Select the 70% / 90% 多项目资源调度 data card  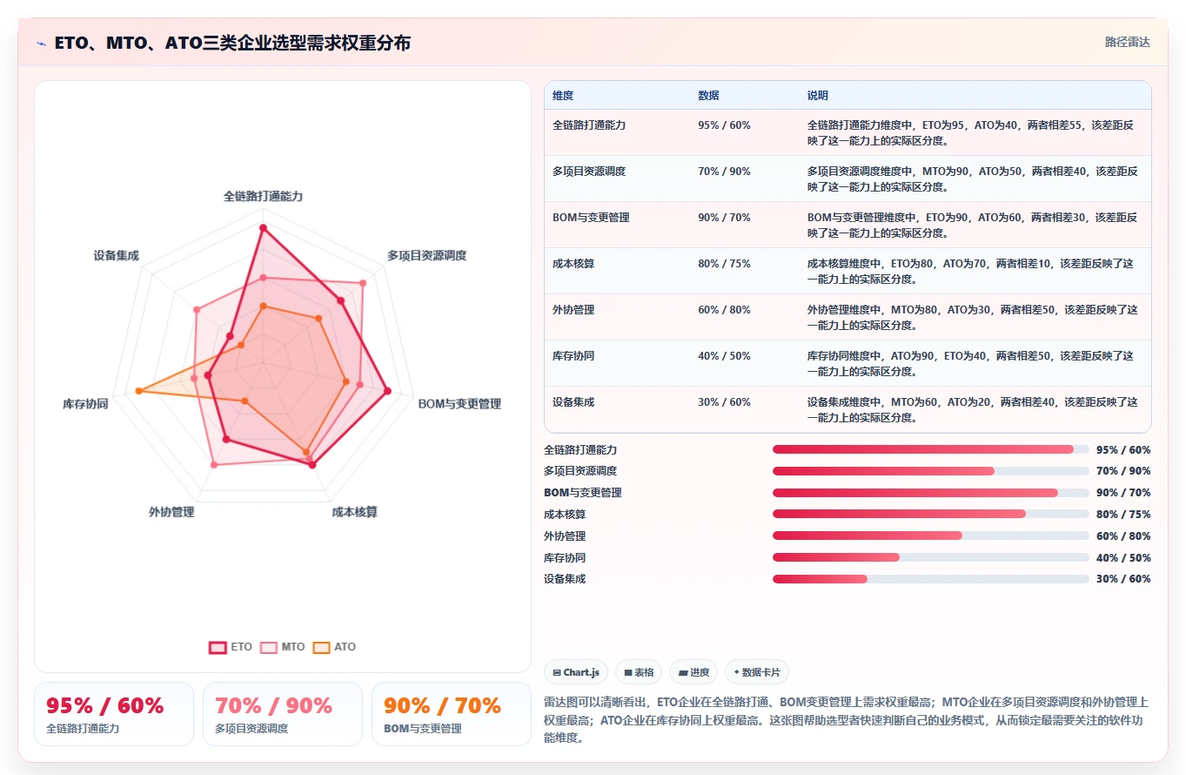283,714
